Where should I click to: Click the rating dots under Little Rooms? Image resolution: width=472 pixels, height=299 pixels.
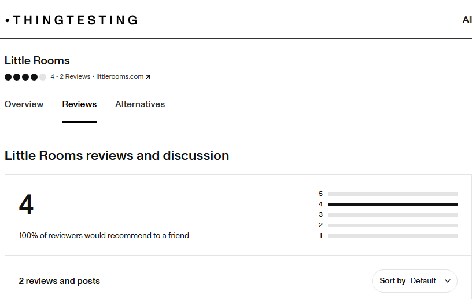[25, 77]
